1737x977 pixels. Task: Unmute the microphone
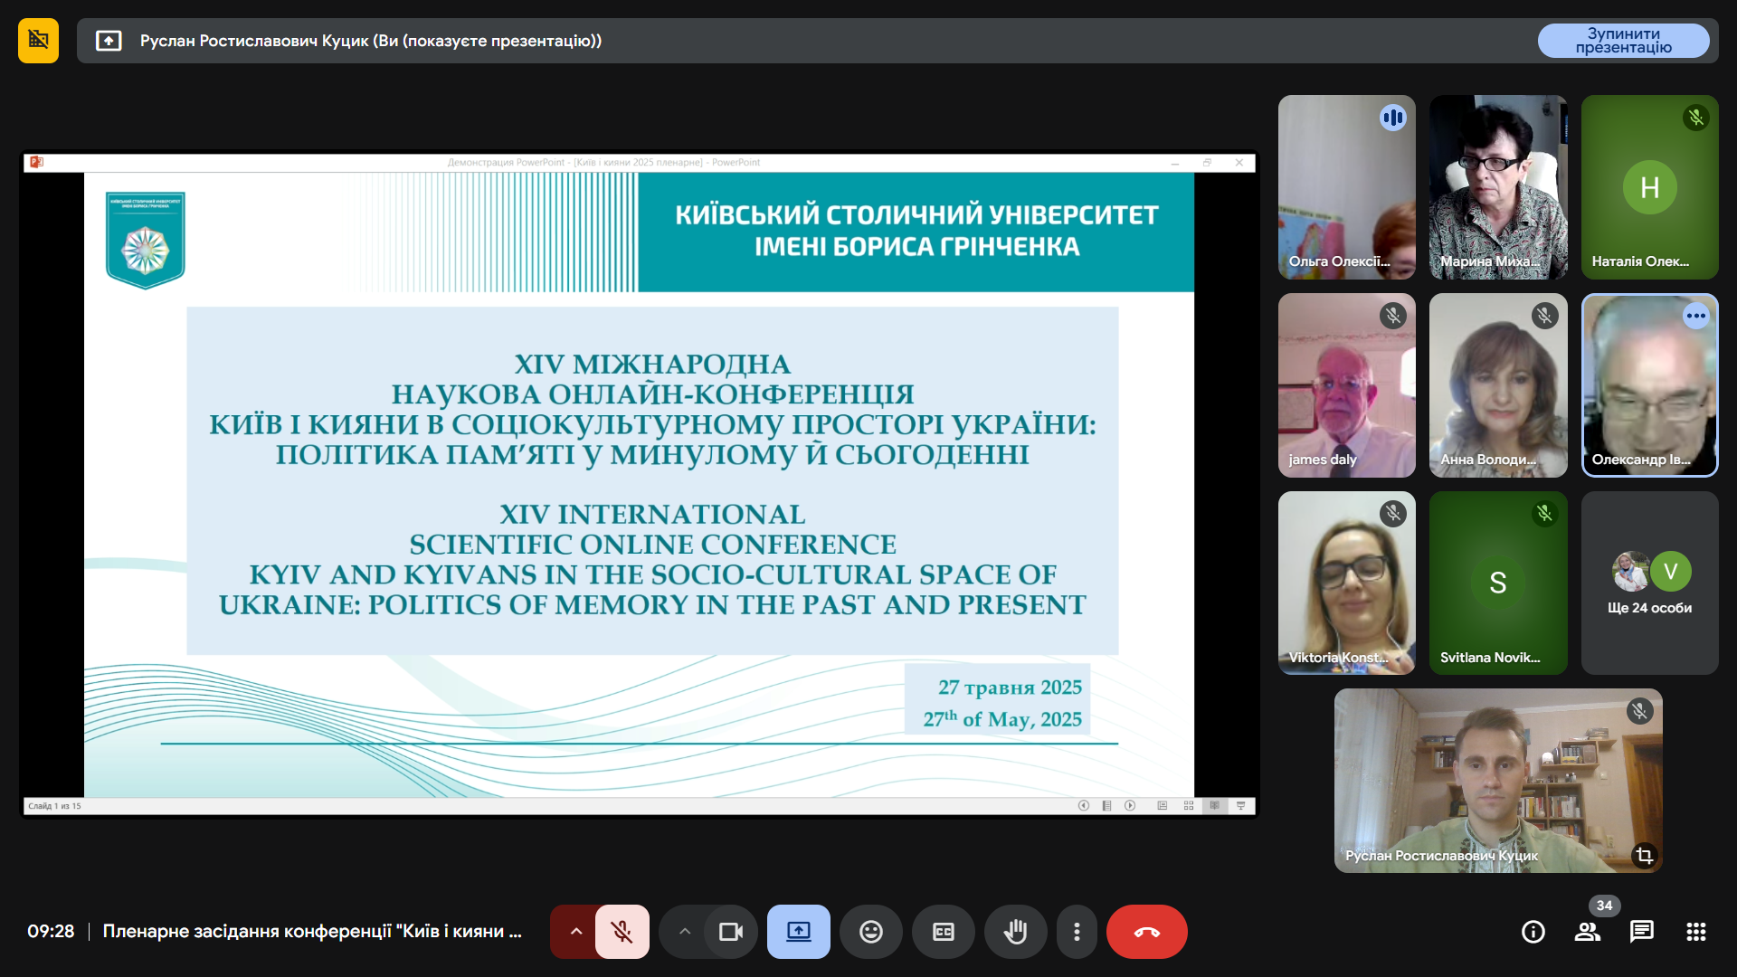pos(622,932)
